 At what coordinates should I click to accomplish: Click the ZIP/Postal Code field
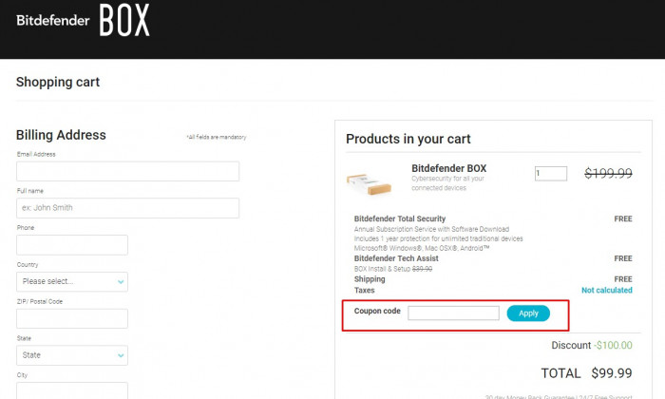72,318
